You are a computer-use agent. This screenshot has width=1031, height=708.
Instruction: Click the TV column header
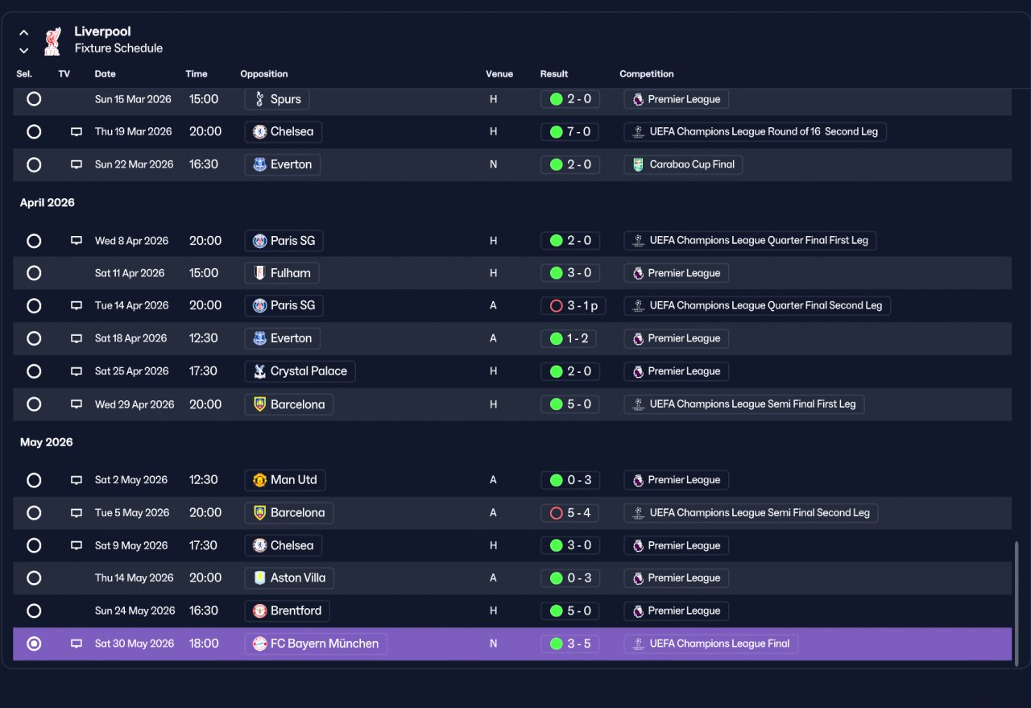coord(64,74)
